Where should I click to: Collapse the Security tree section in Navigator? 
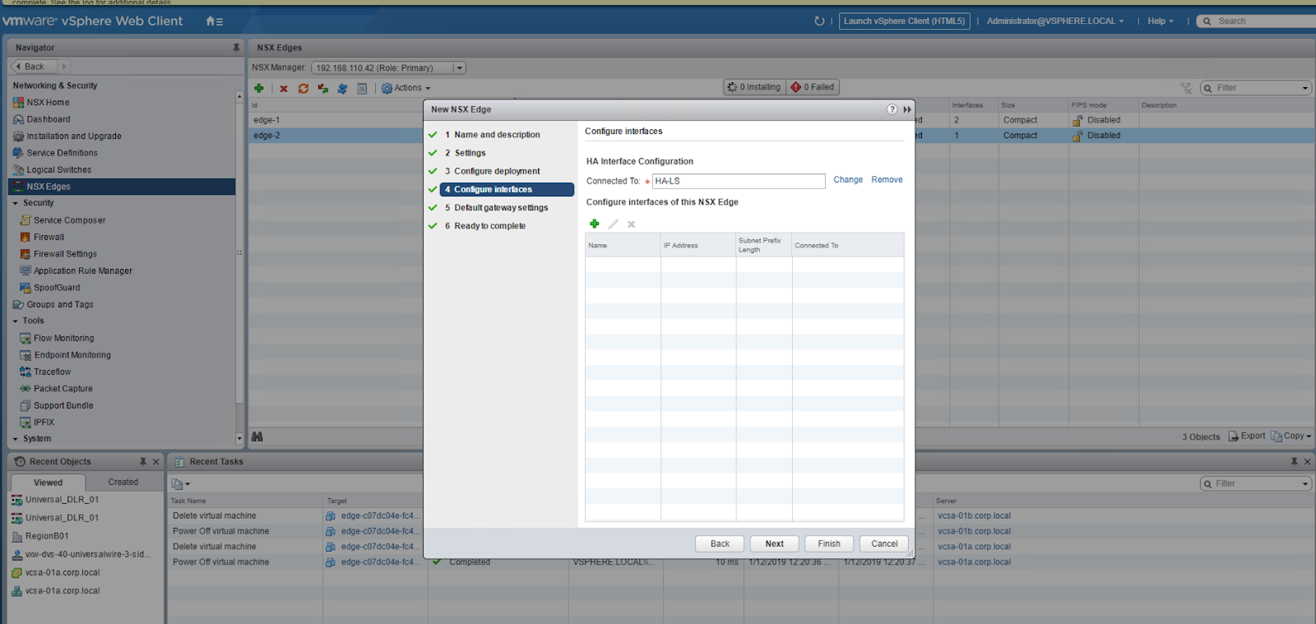click(x=16, y=203)
